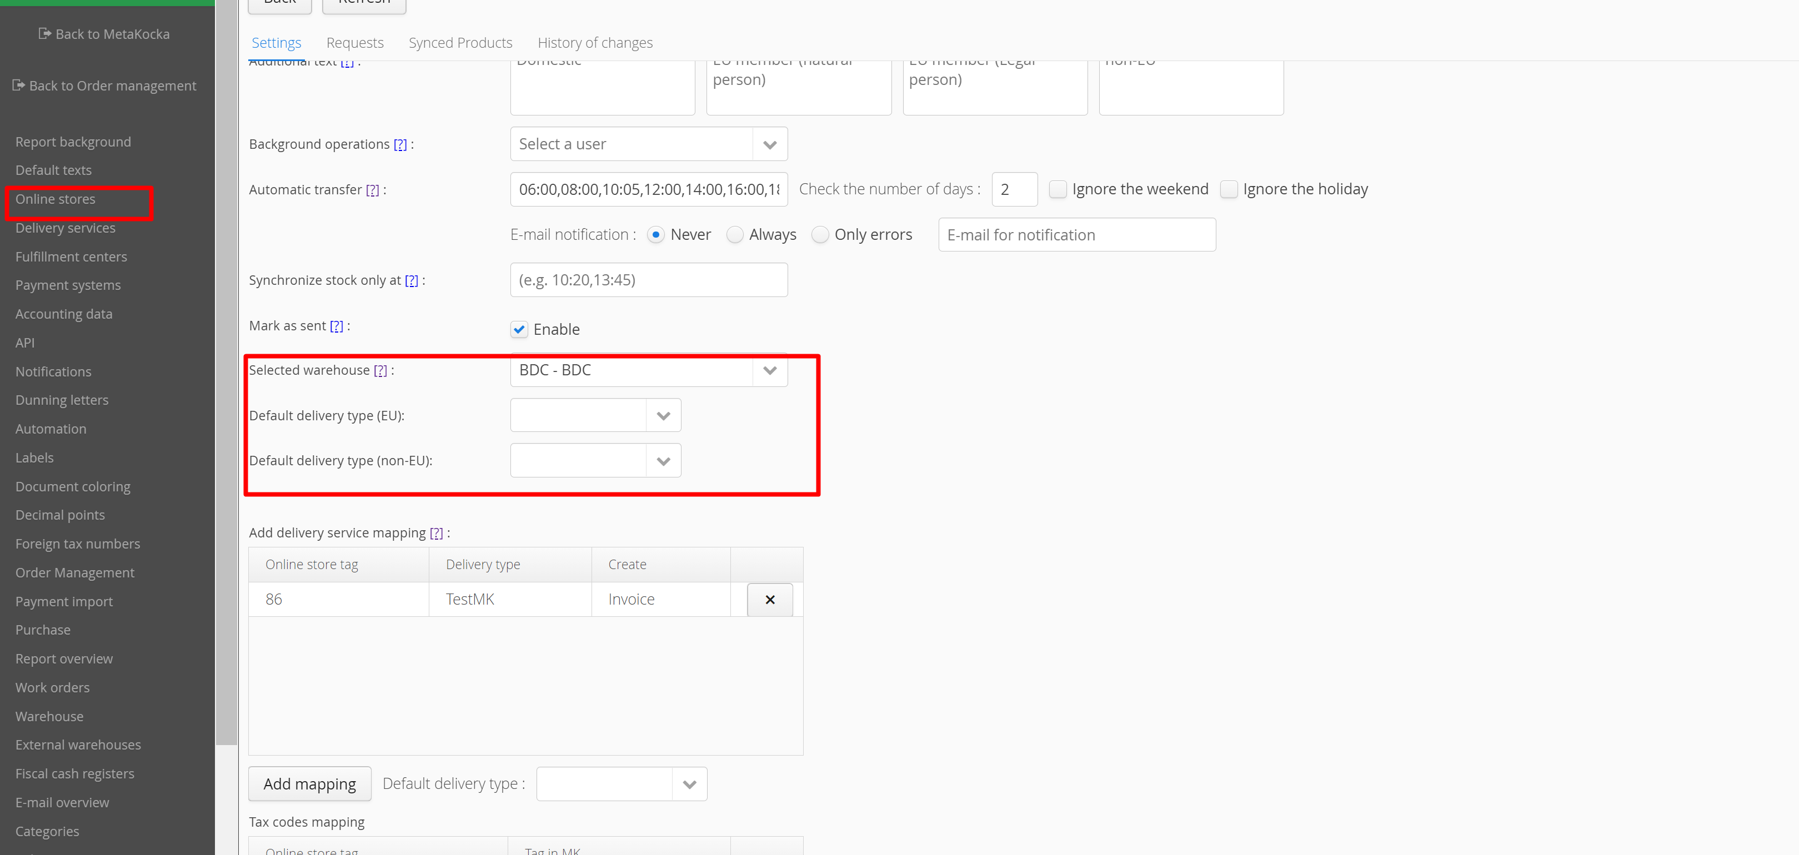Click the Back to Order management icon
This screenshot has width=1799, height=855.
click(19, 85)
